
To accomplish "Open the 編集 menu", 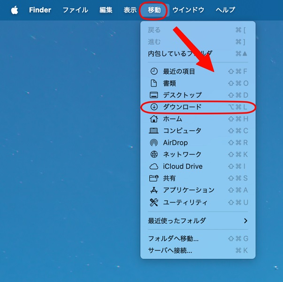I will click(106, 10).
